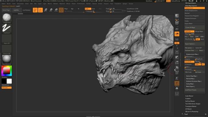
Task: Open the Texture Off slot
Action: (x=6, y=49)
